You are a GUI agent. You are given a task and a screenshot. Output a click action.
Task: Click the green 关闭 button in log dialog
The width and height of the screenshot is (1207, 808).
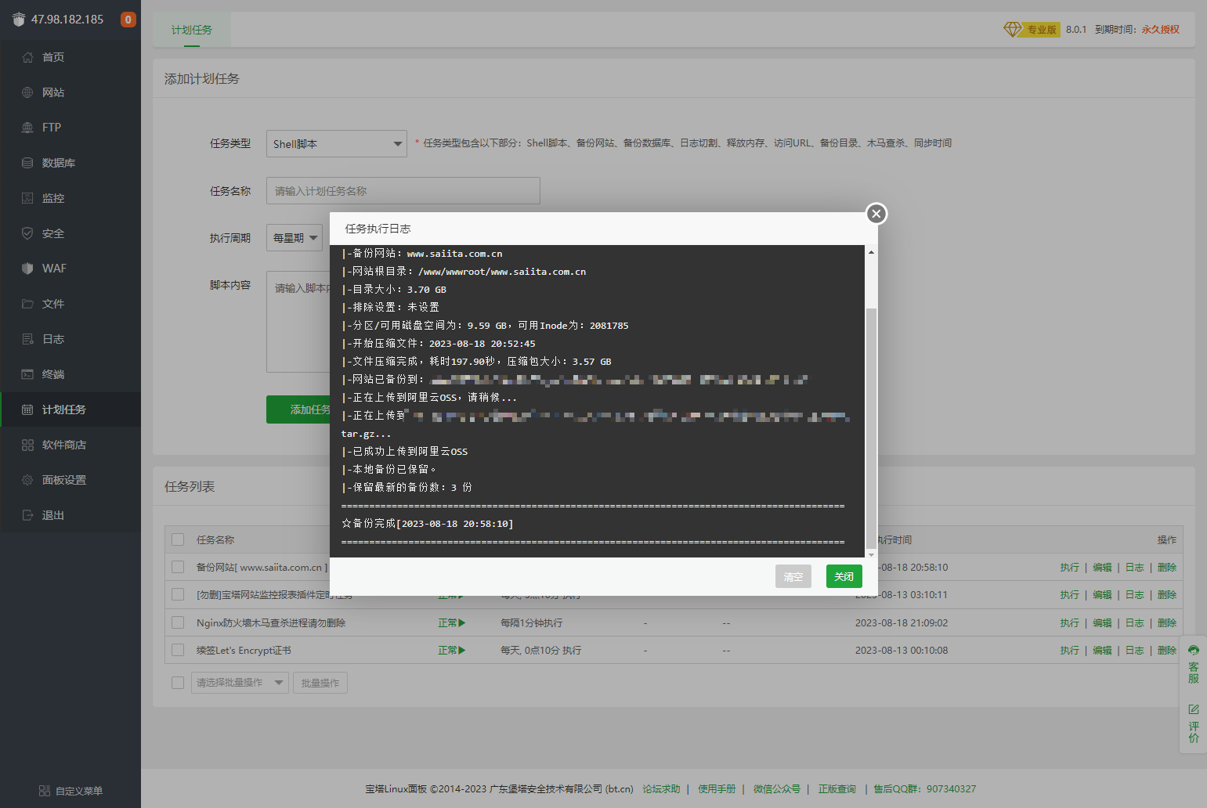(844, 576)
